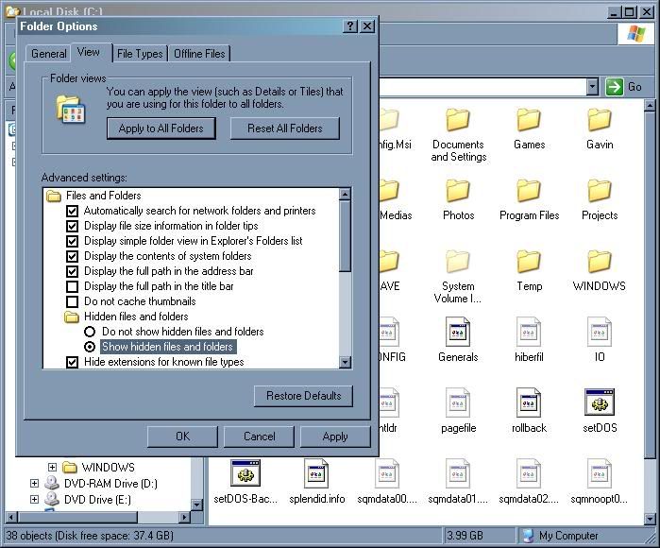The image size is (660, 548).
Task: Select the sqmnoopt0 file icon
Action: 600,473
